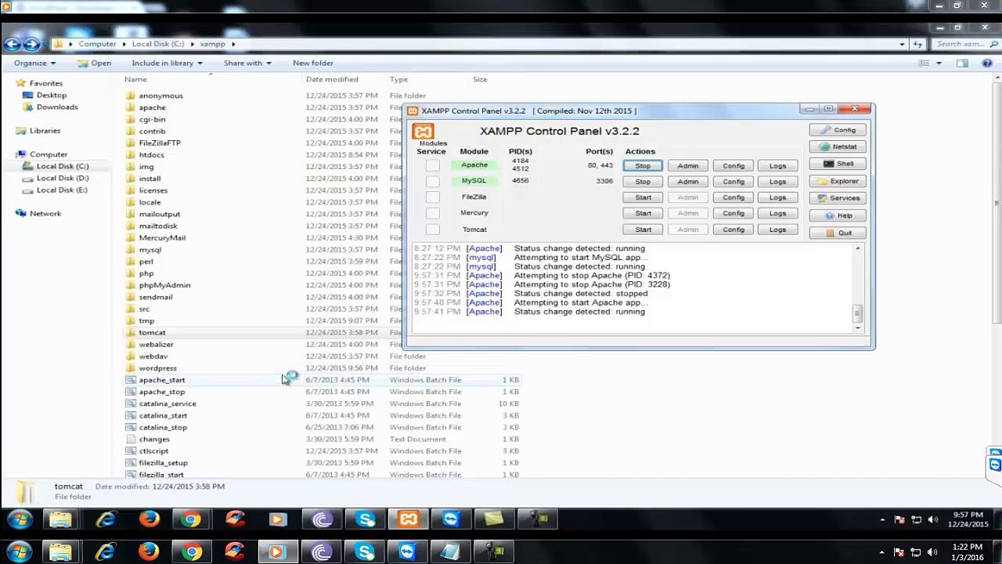The image size is (1002, 564).
Task: Click the filezilla_setup batch file icon
Action: point(131,463)
